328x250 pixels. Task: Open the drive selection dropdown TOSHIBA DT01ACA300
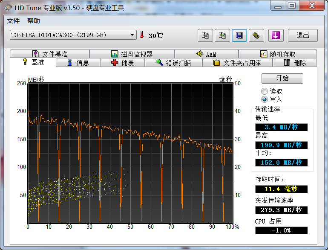pyautogui.click(x=73, y=35)
